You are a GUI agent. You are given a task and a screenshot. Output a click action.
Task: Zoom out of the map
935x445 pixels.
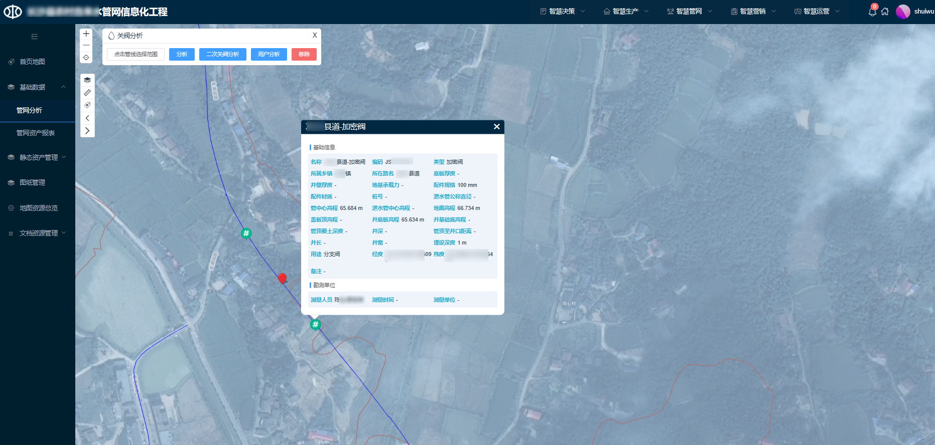86,46
